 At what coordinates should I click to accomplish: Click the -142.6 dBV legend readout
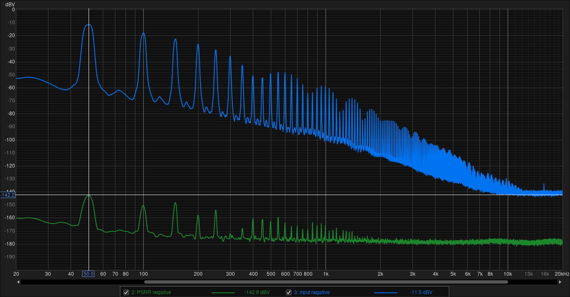257,292
